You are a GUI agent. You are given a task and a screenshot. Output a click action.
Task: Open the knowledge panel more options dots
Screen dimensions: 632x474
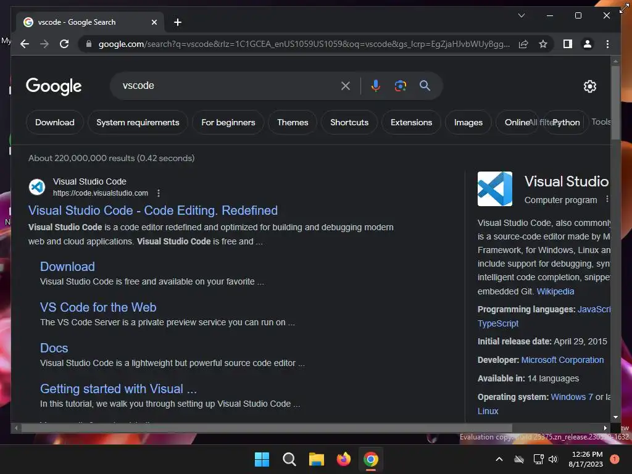click(x=607, y=199)
